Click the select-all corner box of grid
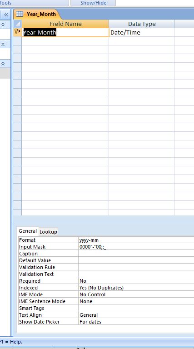194x349 pixels. point(18,24)
